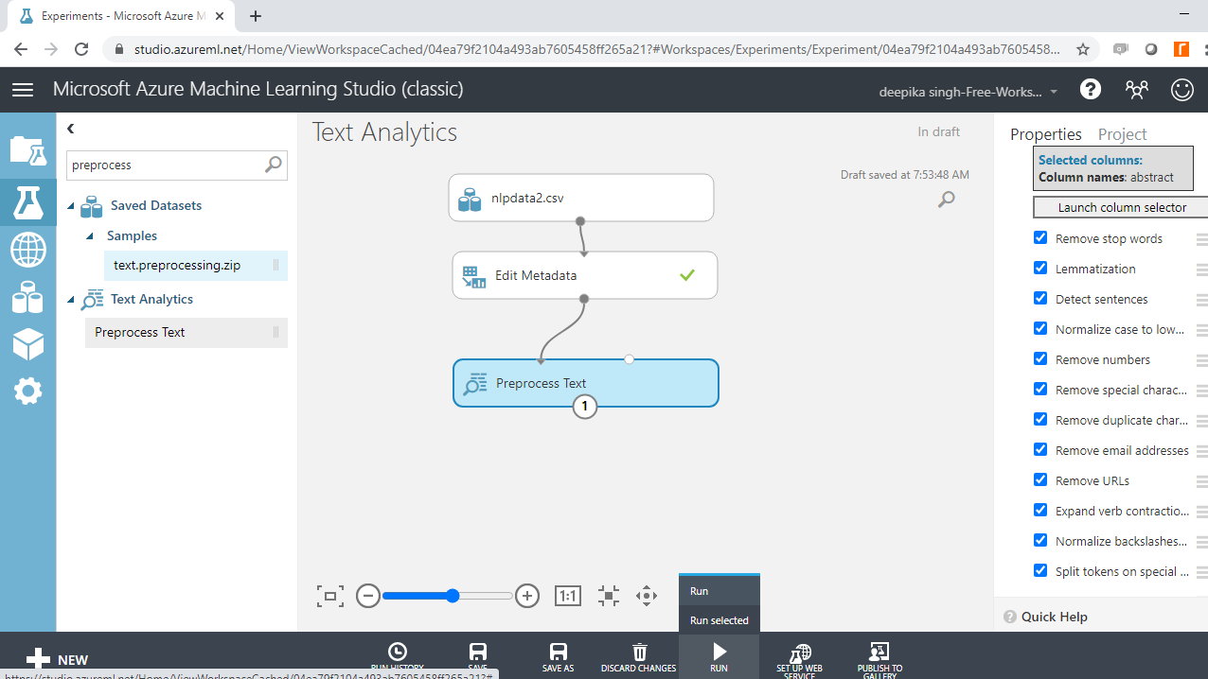Collapse the Text Analytics module group

click(x=71, y=300)
